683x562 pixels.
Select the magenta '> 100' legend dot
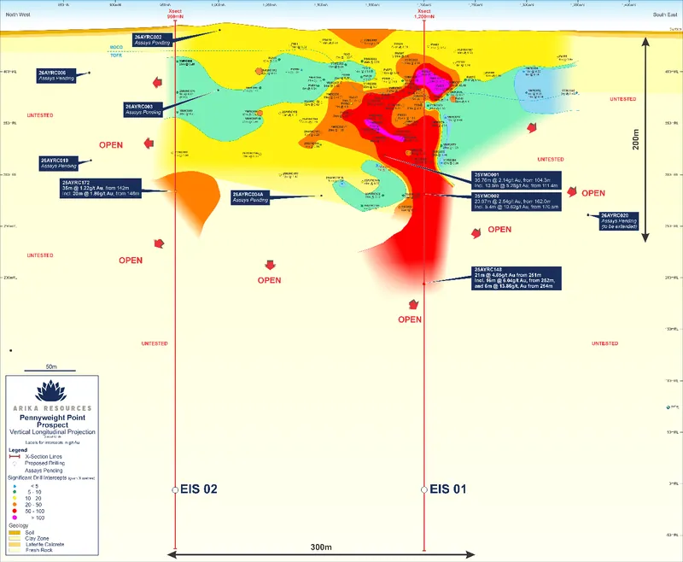click(15, 518)
